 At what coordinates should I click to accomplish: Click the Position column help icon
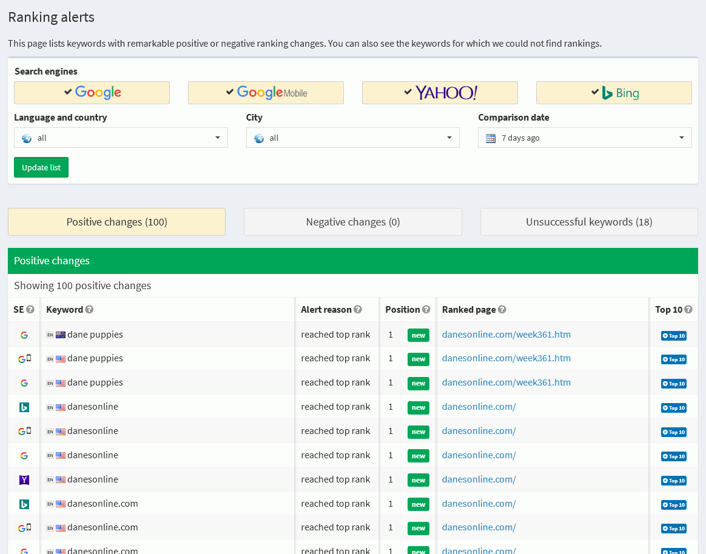point(426,310)
